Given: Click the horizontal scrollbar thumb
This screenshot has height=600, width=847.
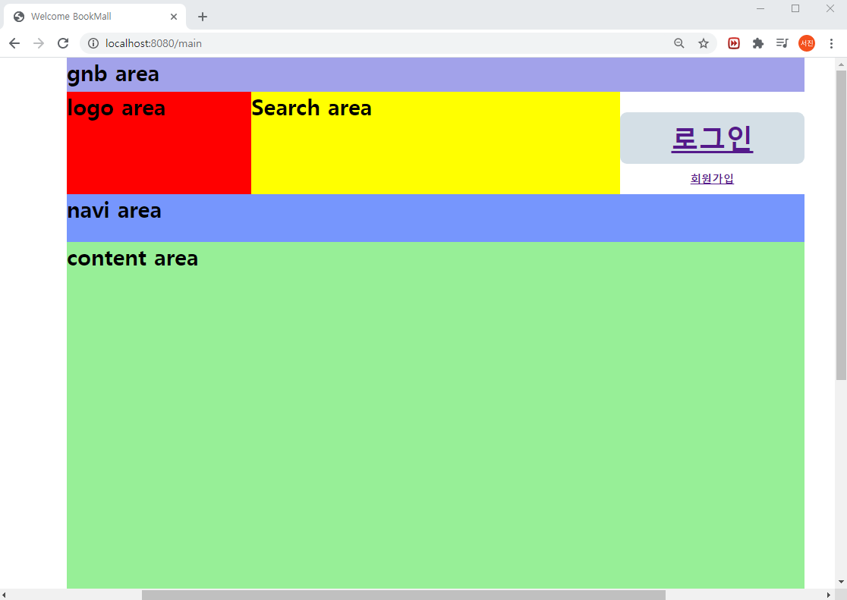Looking at the screenshot, I should (x=404, y=595).
